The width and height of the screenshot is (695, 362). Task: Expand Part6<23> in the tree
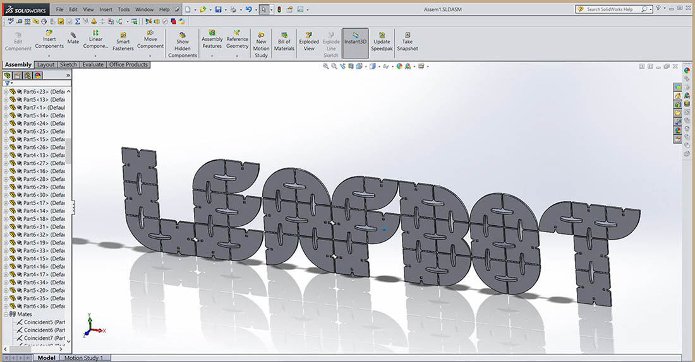pyautogui.click(x=6, y=91)
